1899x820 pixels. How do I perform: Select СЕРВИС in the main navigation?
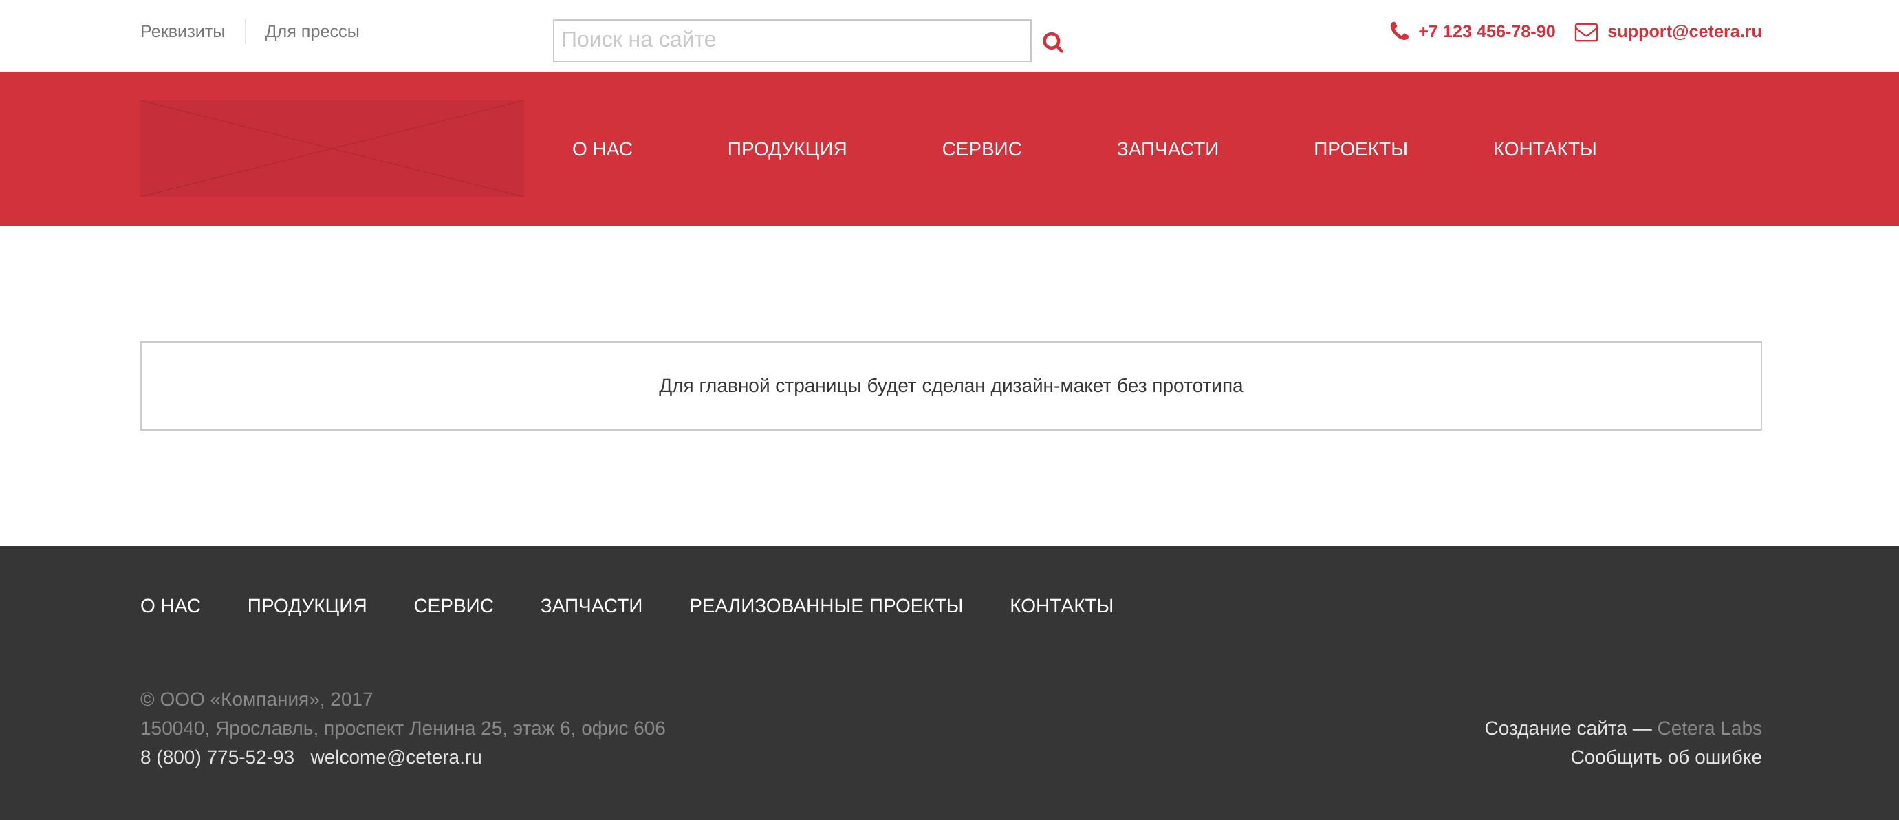point(981,148)
